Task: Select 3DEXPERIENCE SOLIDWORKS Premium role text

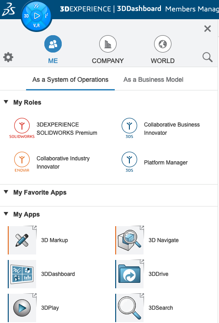Action: pyautogui.click(x=67, y=129)
